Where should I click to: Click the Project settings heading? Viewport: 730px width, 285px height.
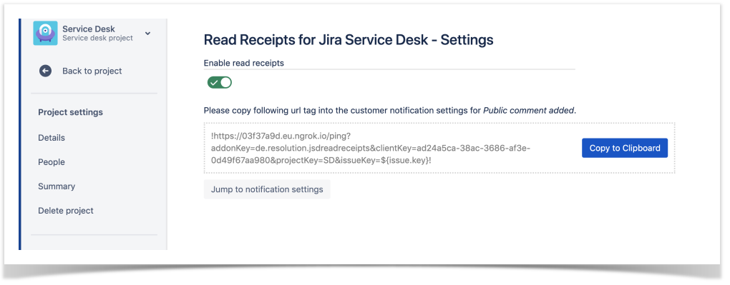(70, 112)
